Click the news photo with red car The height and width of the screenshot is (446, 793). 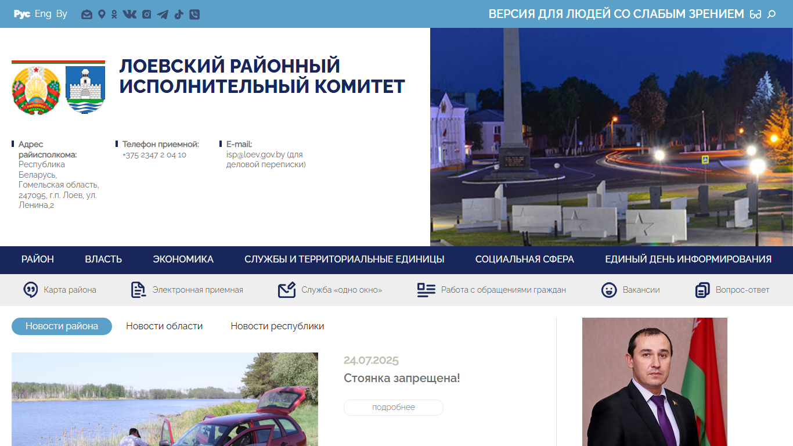click(x=165, y=399)
